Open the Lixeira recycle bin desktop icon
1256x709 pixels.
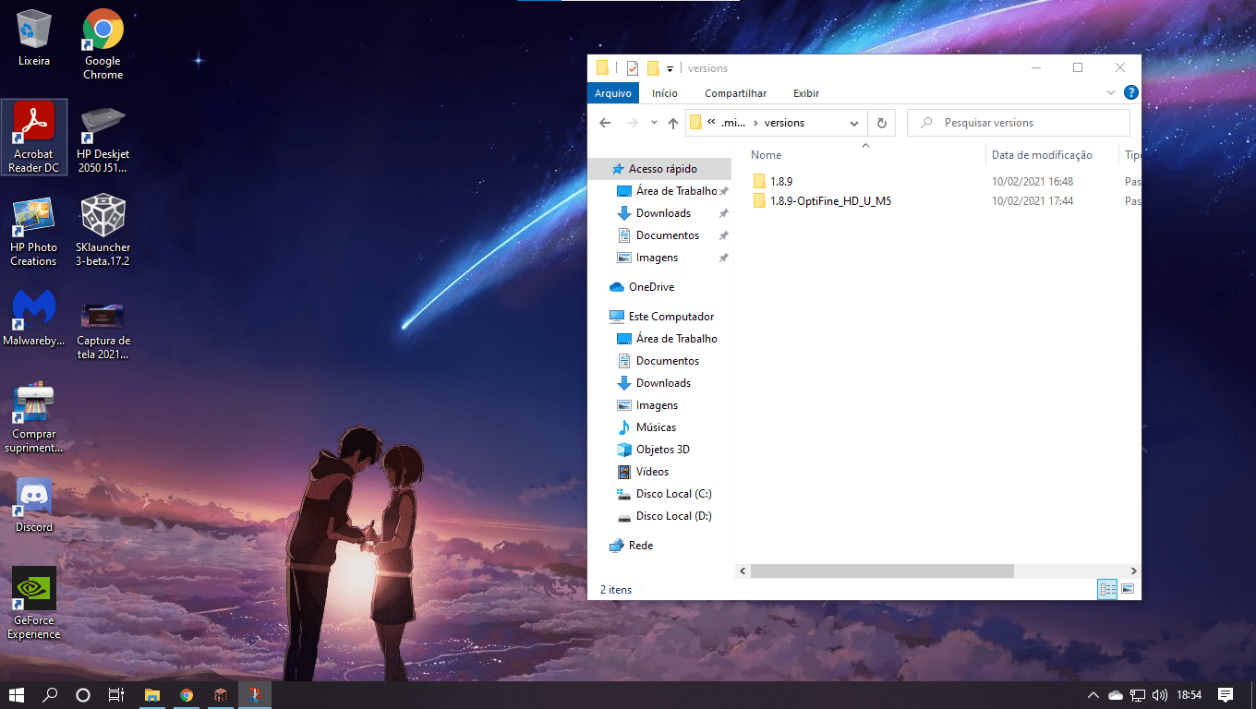point(34,39)
